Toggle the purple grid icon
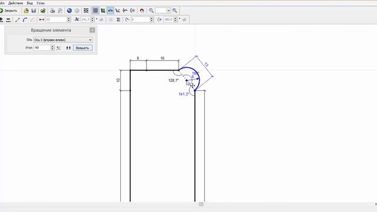This screenshot has height=212, width=377. [95, 11]
